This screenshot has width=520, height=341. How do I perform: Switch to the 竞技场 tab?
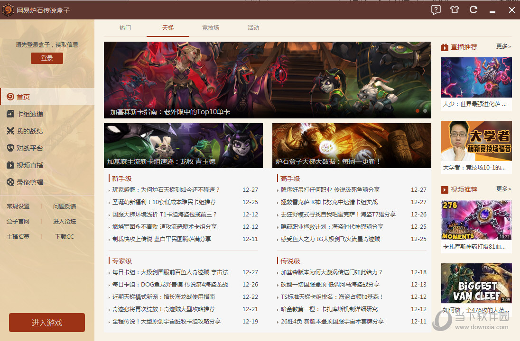point(211,28)
